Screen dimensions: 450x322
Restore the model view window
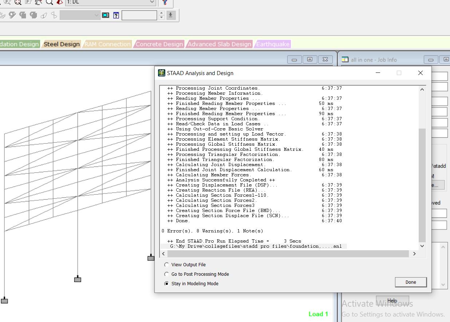tap(310, 59)
